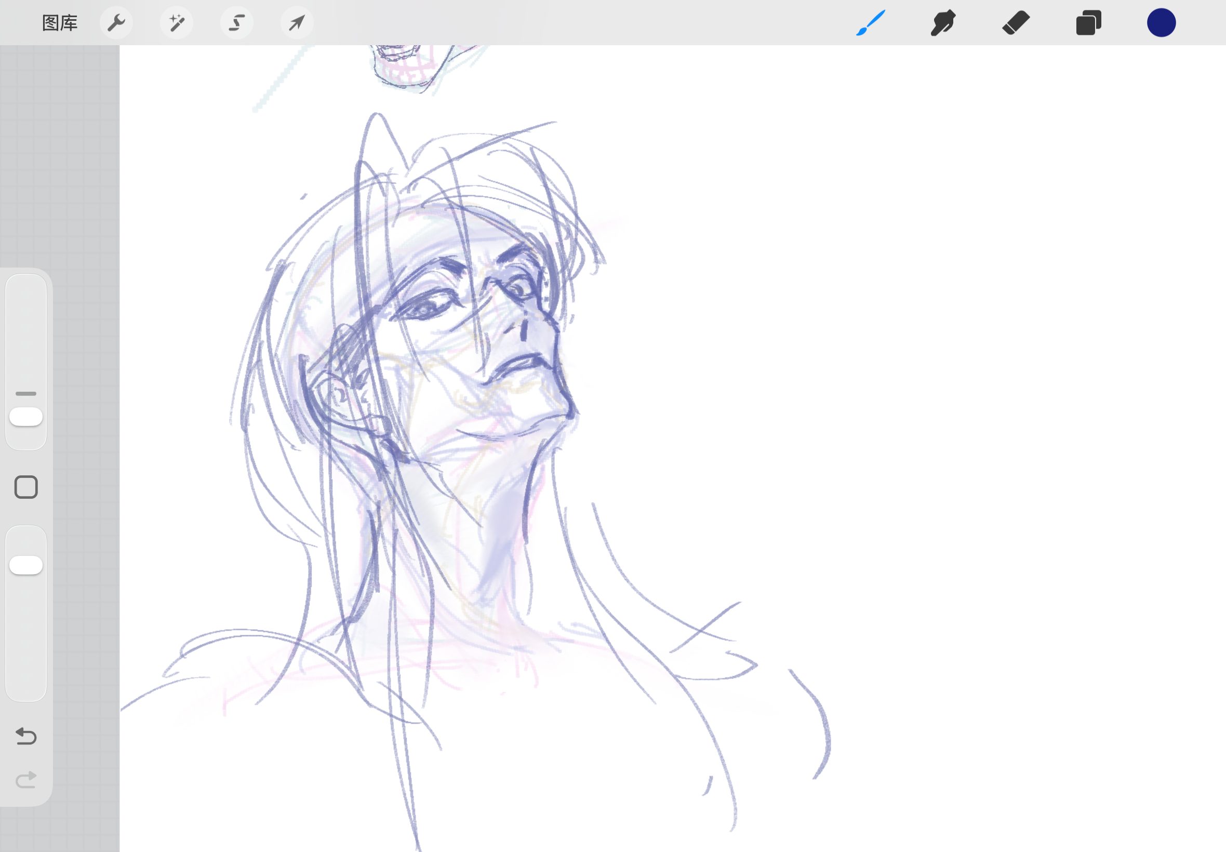This screenshot has height=852, width=1226.
Task: Undo the last stroke with undo arrow
Action: (26, 736)
